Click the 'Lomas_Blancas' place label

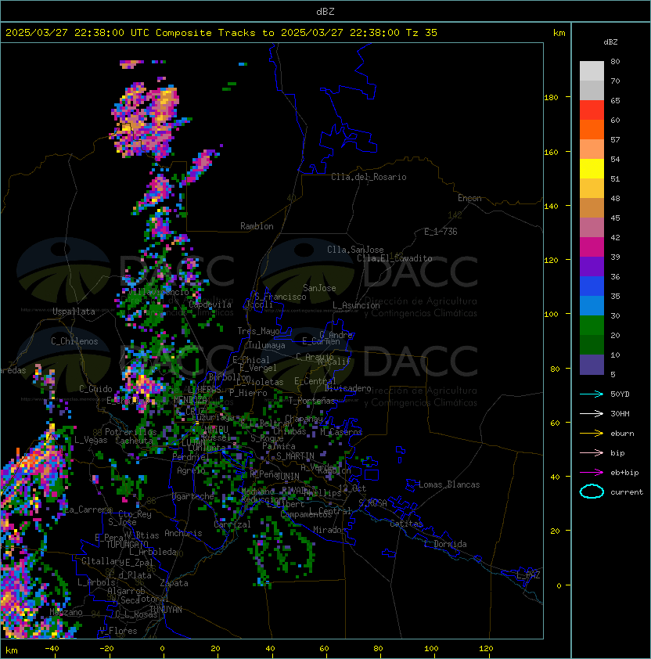tap(449, 484)
